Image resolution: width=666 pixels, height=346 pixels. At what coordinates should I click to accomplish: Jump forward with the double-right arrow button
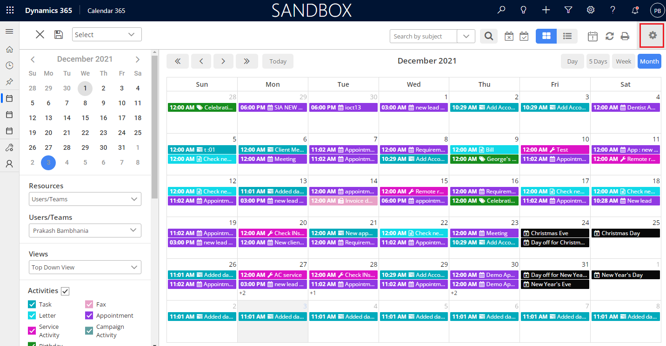[247, 61]
